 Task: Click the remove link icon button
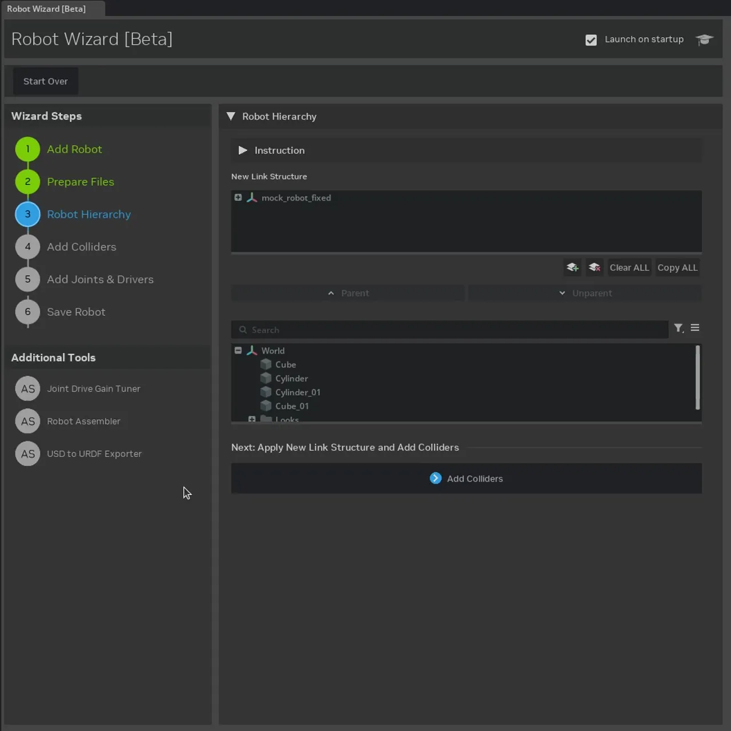pyautogui.click(x=595, y=267)
